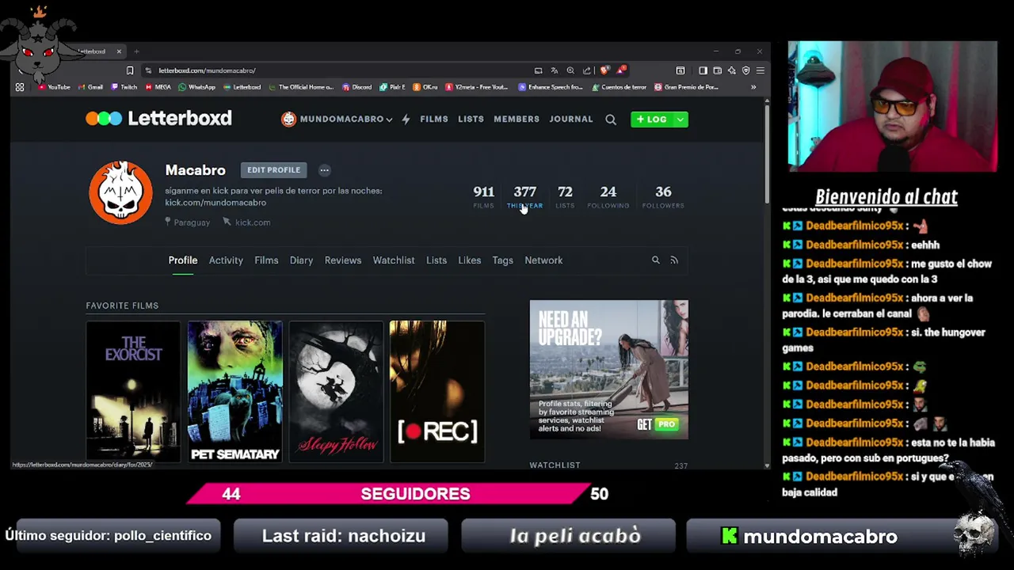Image resolution: width=1014 pixels, height=570 pixels.
Task: Open the Pet Sematary poster
Action: [x=234, y=391]
